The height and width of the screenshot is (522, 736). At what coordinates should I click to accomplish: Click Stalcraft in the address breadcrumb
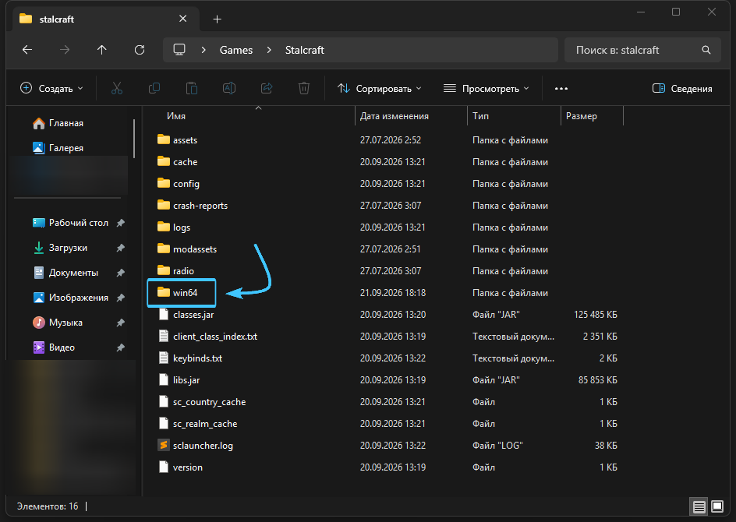tap(305, 50)
